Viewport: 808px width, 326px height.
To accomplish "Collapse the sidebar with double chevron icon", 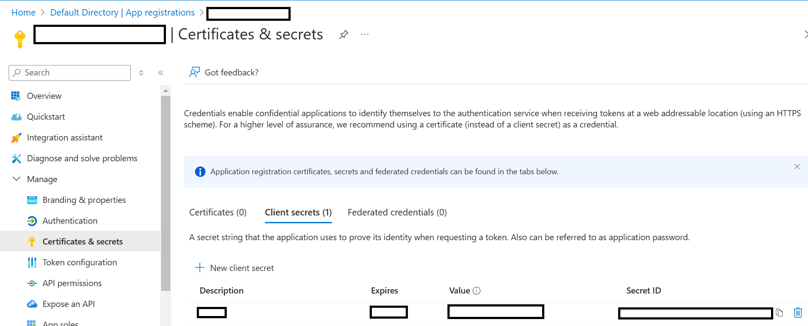I will pyautogui.click(x=161, y=73).
